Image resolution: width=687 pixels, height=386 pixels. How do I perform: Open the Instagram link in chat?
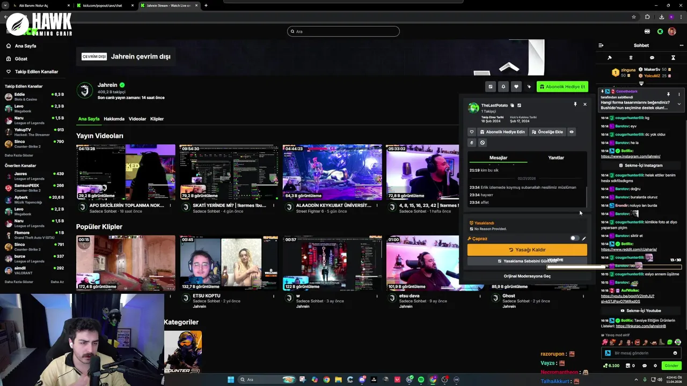(x=631, y=157)
